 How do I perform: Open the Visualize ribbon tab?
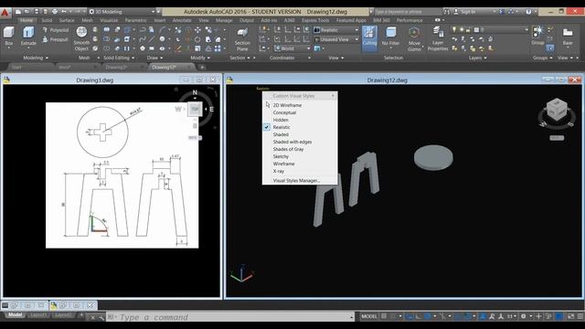(x=109, y=20)
